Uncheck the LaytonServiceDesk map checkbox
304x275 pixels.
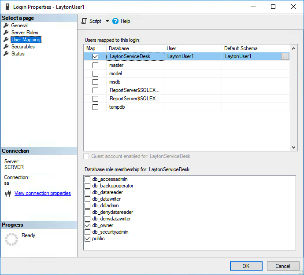95,57
